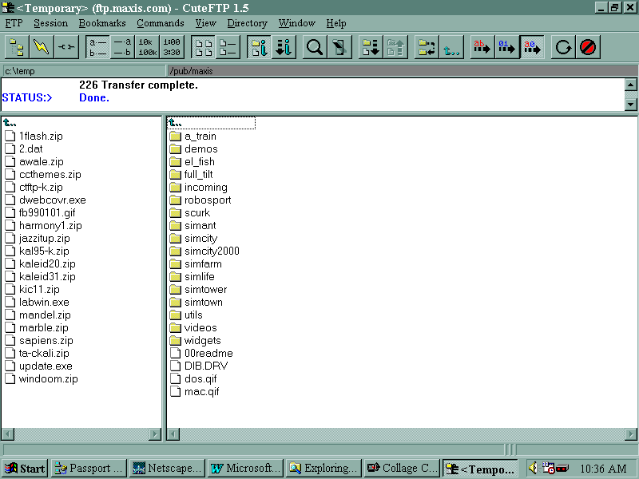Select the kaleid20.zip local file

coord(47,264)
